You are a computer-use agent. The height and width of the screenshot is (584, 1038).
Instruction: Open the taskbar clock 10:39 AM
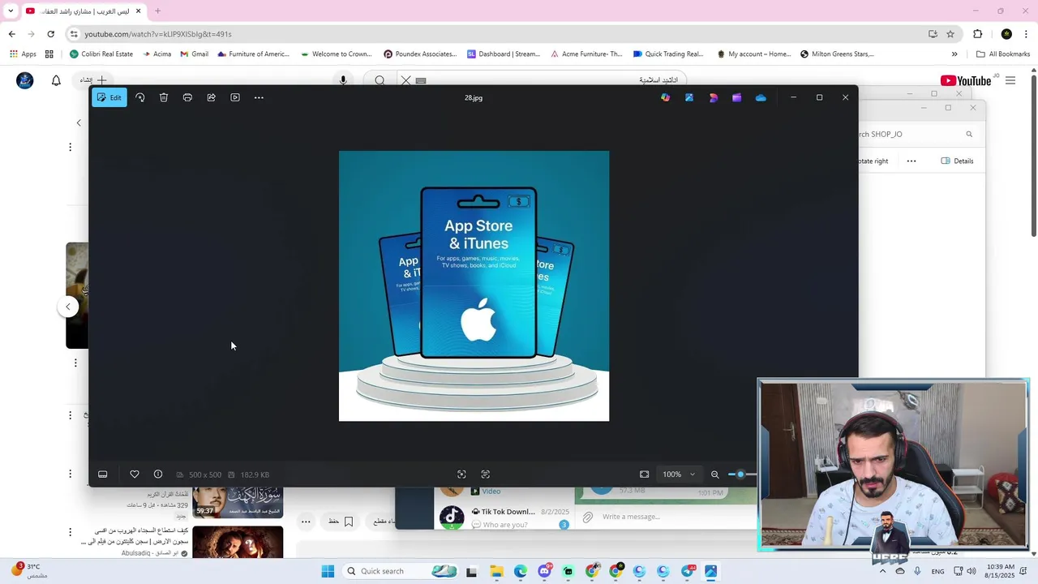[1001, 571]
